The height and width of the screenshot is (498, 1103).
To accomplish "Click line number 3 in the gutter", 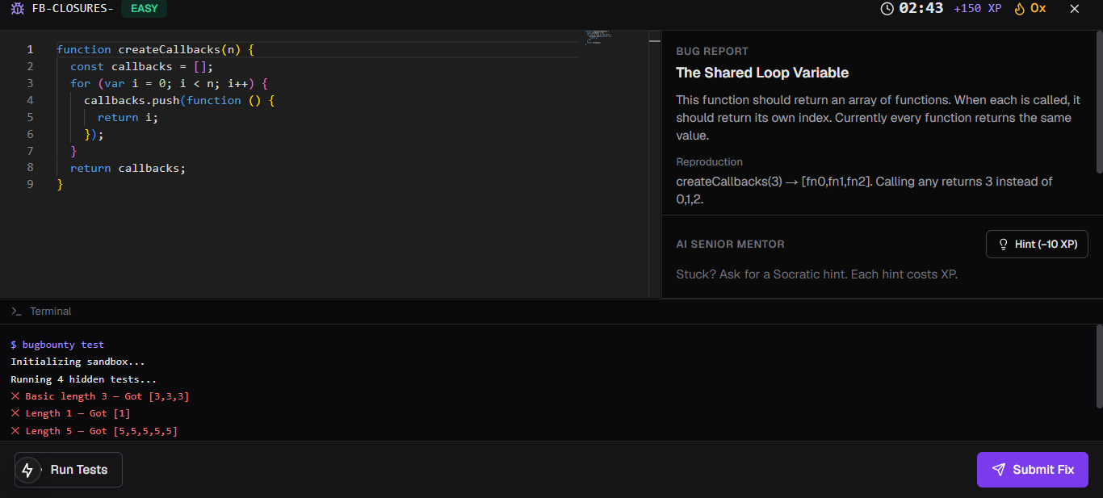I will (30, 83).
